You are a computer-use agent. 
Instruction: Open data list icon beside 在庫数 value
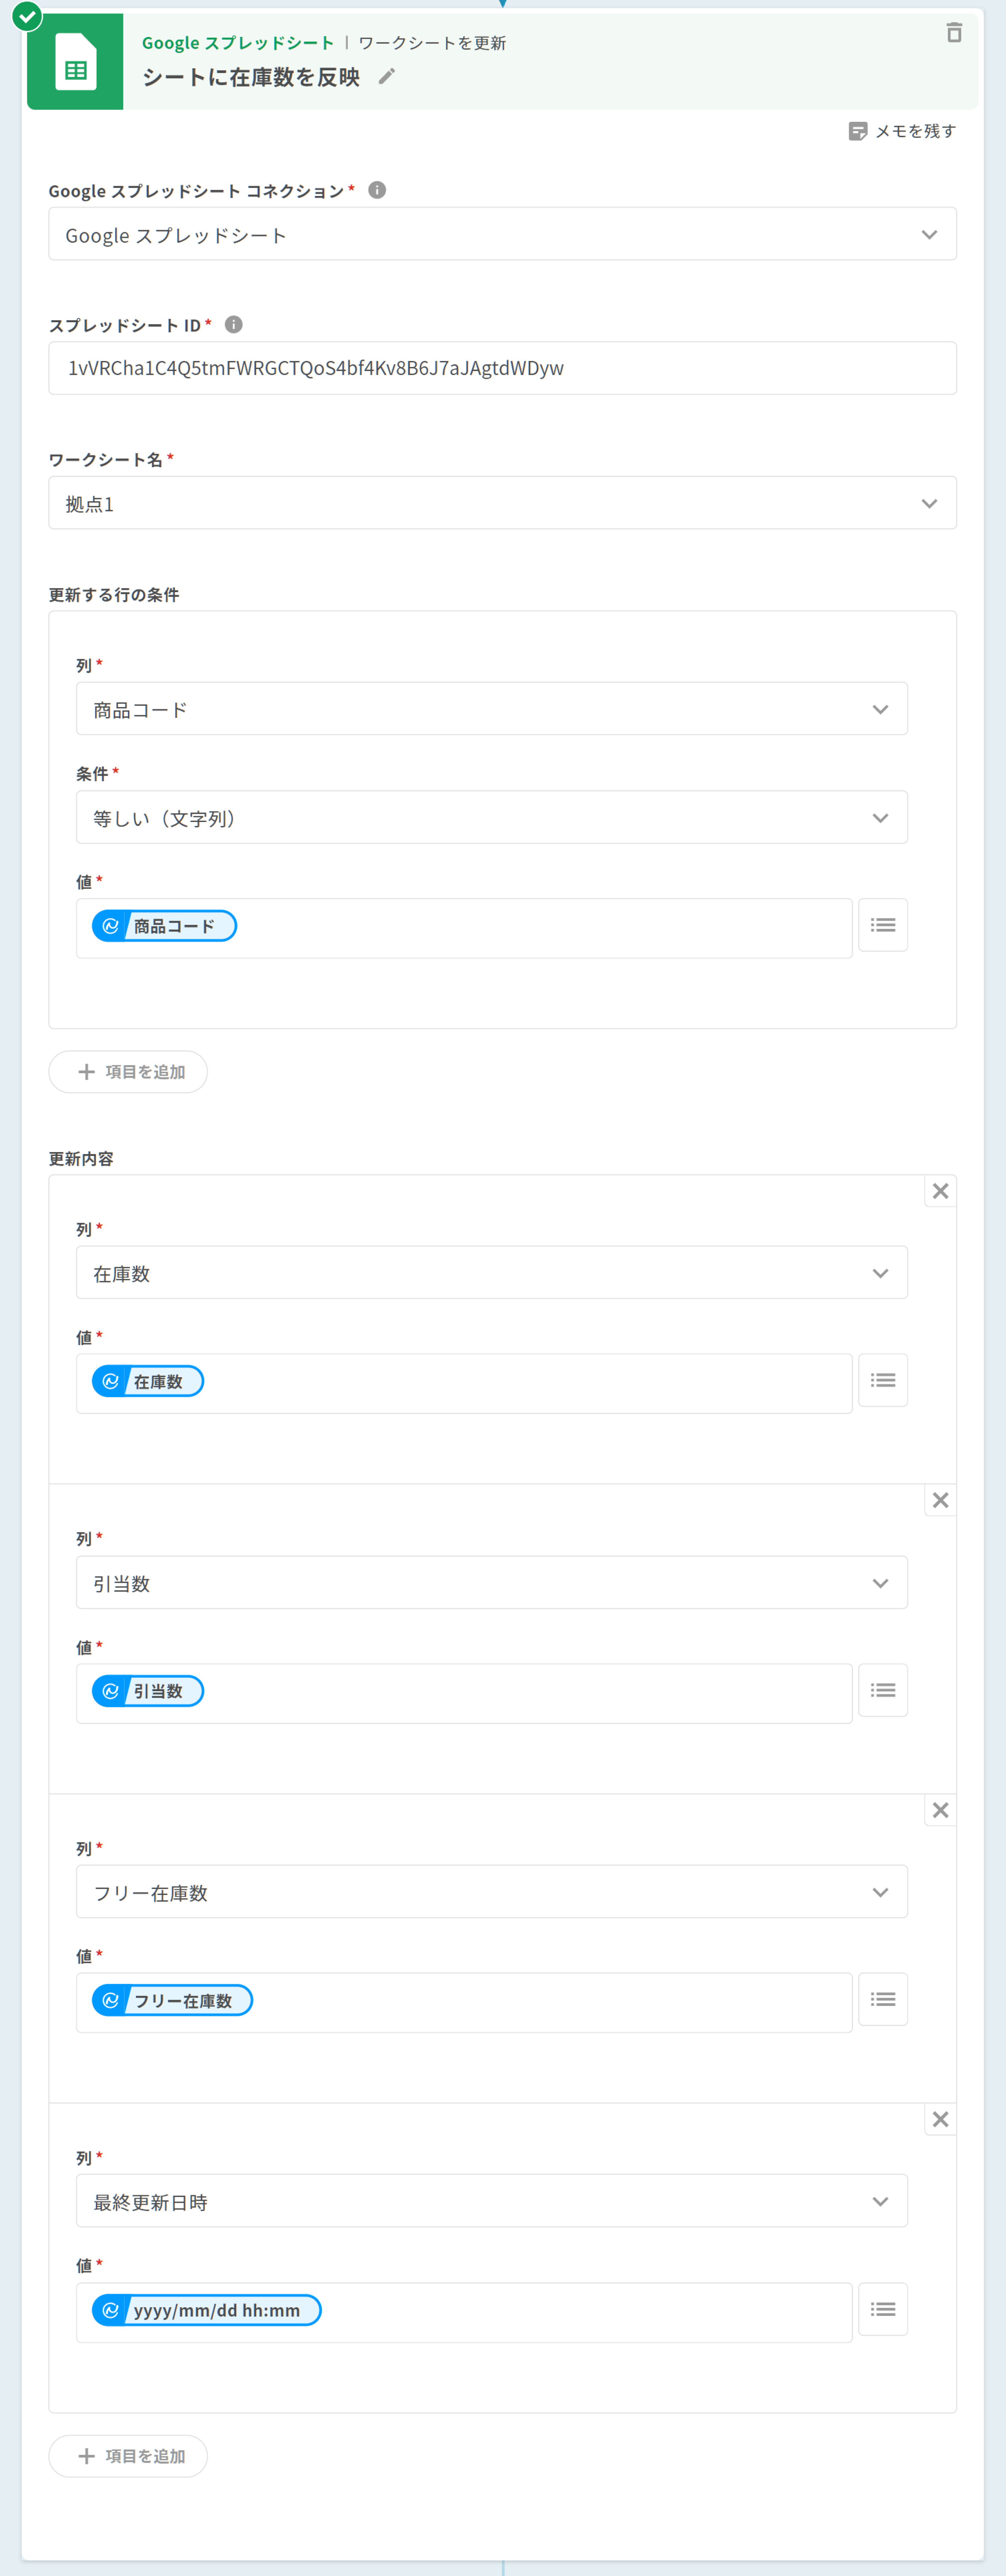click(x=882, y=1380)
